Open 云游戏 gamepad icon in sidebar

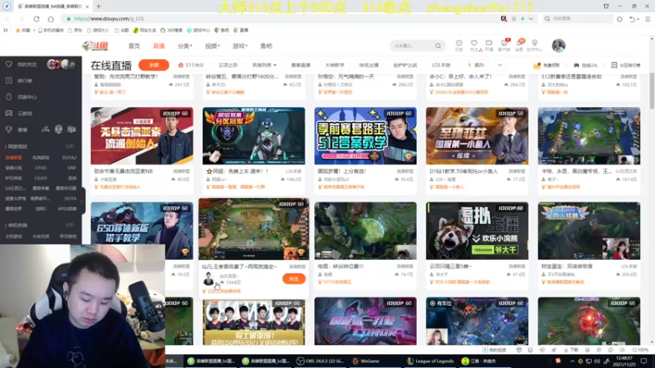(9, 113)
